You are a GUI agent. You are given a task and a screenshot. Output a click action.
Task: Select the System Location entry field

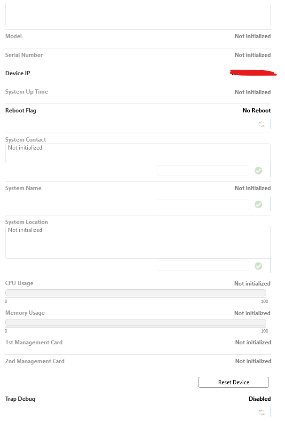click(203, 266)
